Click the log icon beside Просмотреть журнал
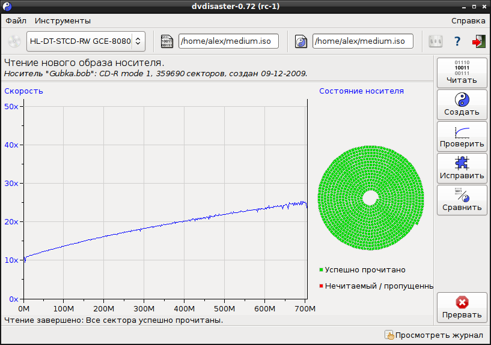The width and height of the screenshot is (491, 345). (x=389, y=335)
